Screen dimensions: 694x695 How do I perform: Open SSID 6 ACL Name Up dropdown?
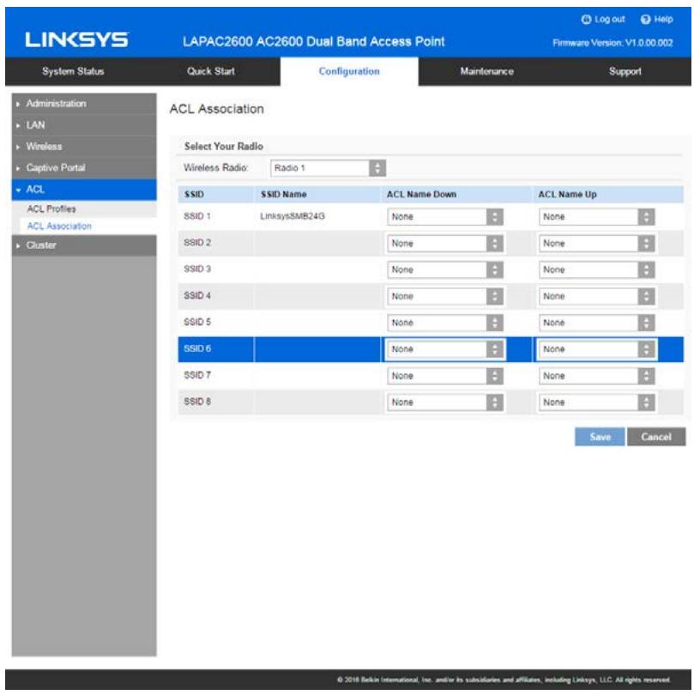pos(596,349)
